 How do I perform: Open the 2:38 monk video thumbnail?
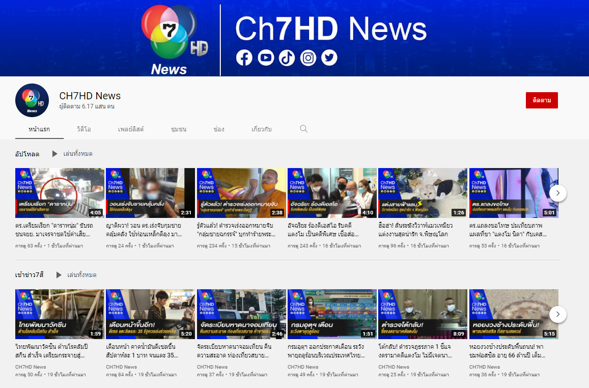[241, 193]
